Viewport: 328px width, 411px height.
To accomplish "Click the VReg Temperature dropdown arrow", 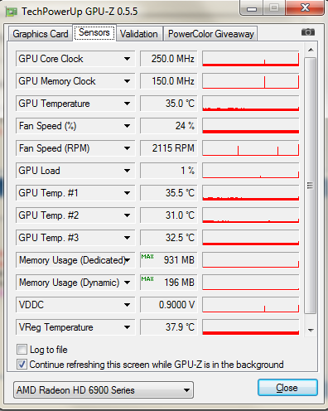I will tap(127, 327).
